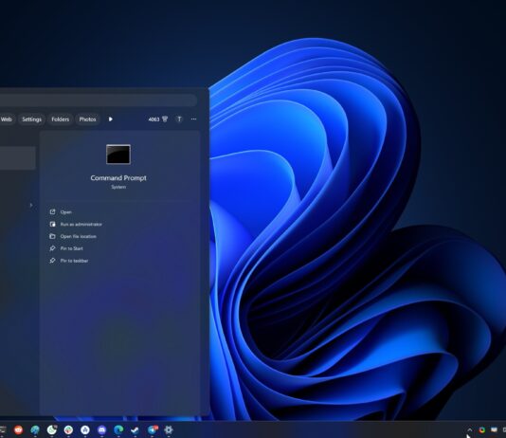Open Microsoft Edge beside Steam on the taskbar
This screenshot has width=506, height=438.
point(118,429)
